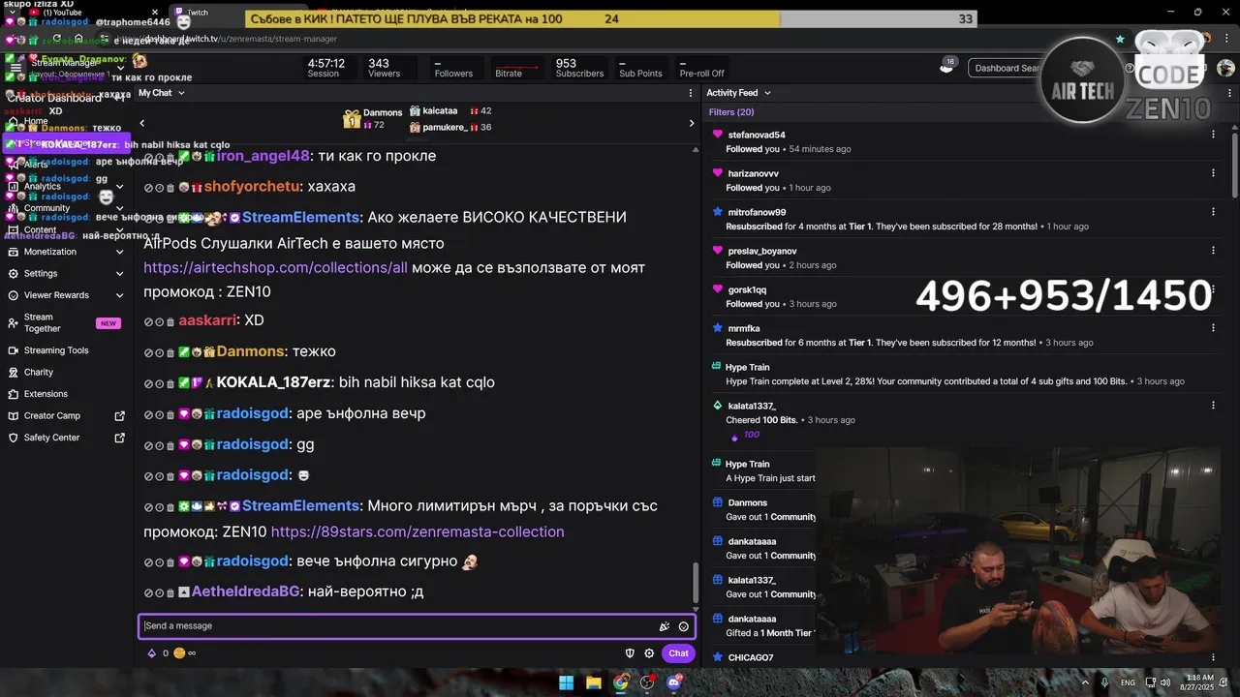Open Creator Camp external link icon

(x=120, y=416)
